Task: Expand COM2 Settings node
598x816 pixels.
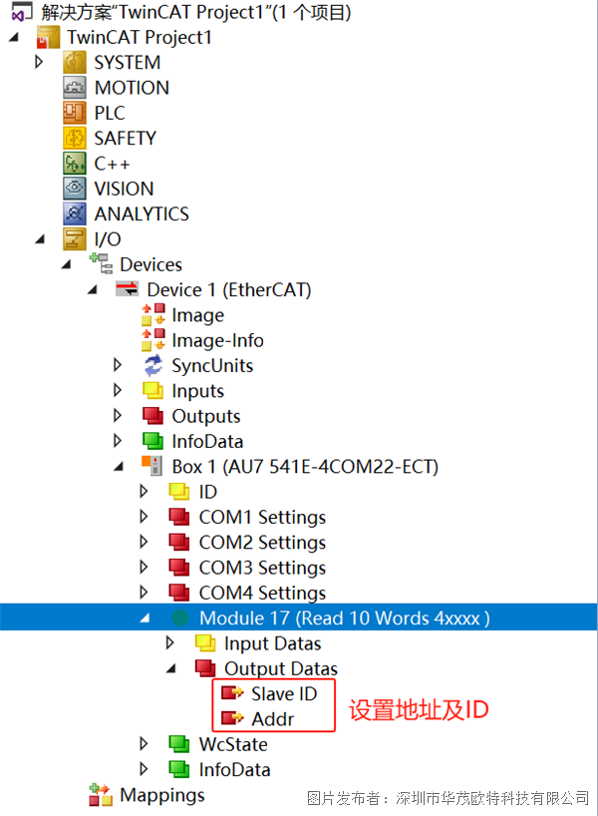Action: tap(145, 542)
